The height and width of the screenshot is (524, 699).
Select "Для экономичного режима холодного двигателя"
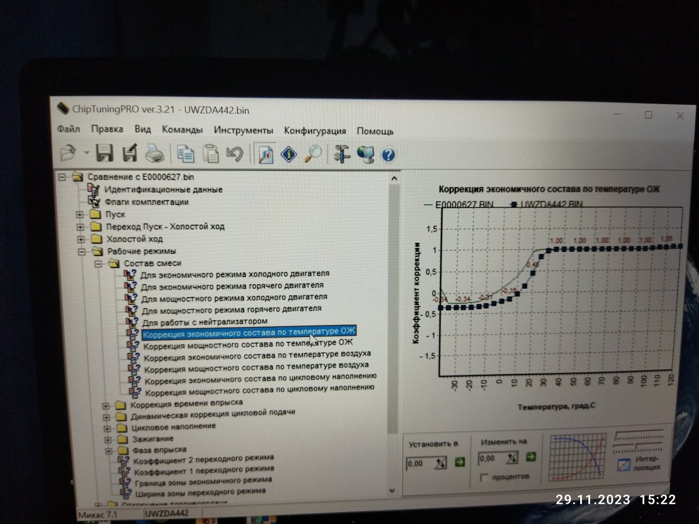235,274
